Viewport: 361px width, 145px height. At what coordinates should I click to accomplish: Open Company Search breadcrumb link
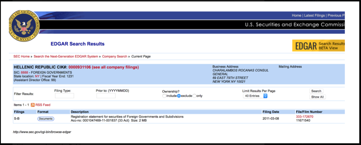coord(115,56)
